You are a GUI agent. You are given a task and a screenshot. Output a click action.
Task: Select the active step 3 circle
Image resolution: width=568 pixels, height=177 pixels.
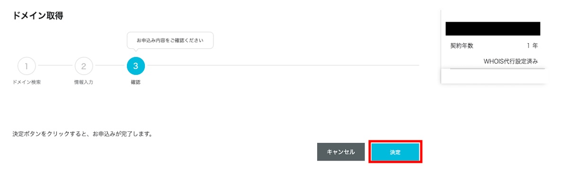(x=136, y=66)
